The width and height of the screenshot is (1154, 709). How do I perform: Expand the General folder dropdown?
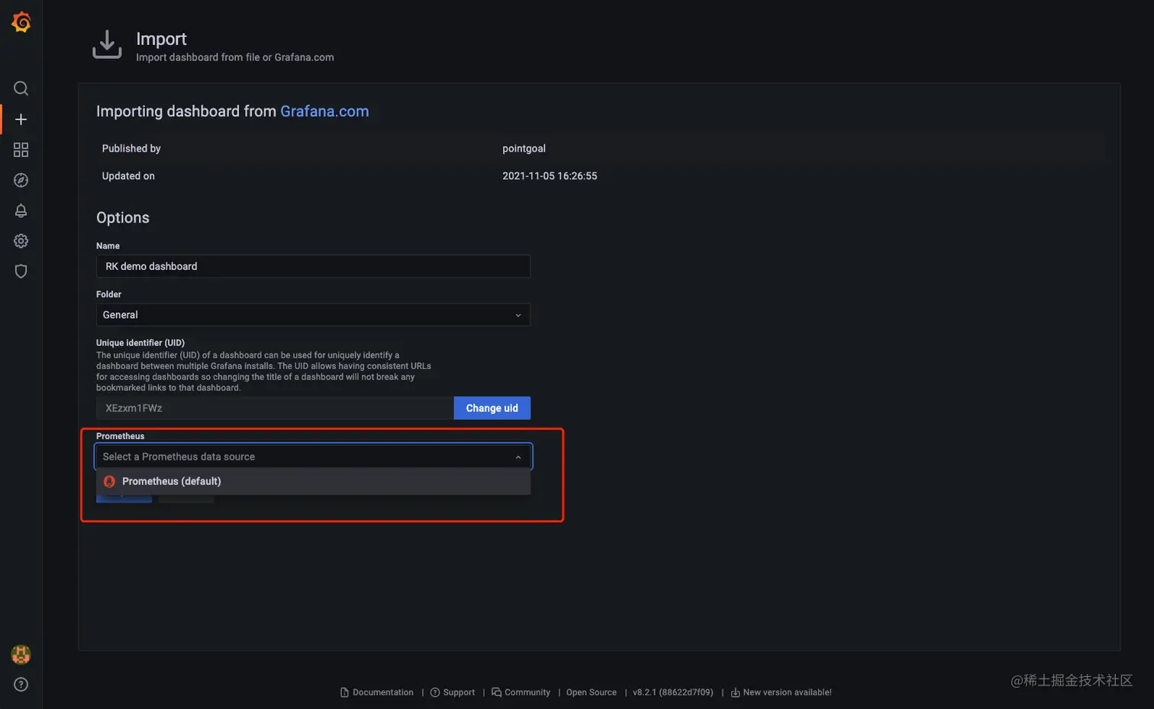click(x=313, y=315)
